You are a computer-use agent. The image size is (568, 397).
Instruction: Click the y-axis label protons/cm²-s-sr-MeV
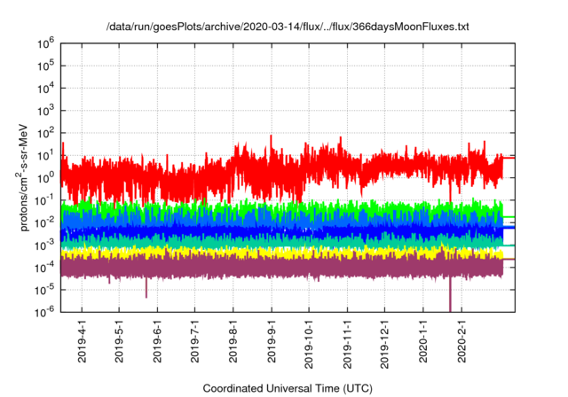click(x=22, y=178)
